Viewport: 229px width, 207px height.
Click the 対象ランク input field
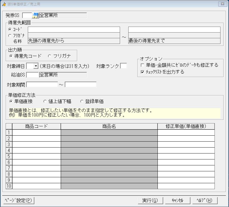click(x=123, y=66)
